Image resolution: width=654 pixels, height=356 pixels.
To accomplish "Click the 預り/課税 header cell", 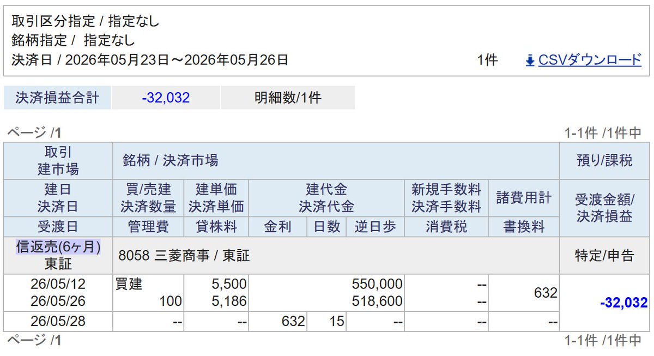I will 604,161.
